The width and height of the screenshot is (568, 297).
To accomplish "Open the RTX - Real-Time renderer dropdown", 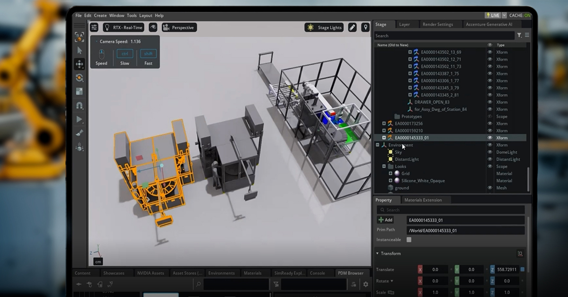I will (x=124, y=27).
